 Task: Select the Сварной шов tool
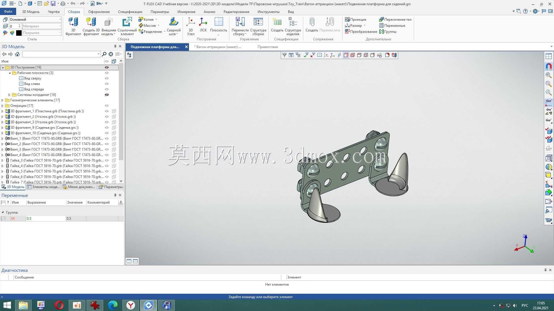pos(173,26)
